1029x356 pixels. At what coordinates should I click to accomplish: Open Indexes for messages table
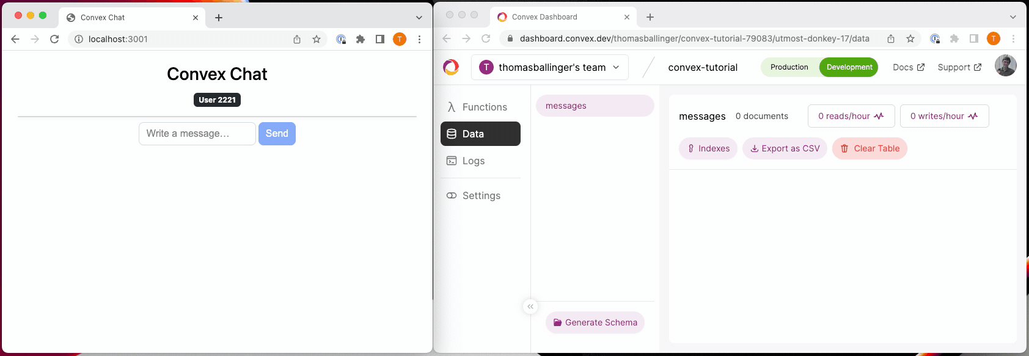708,148
